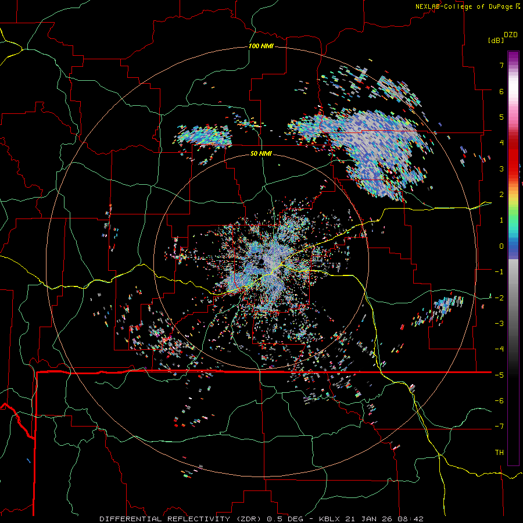Click the 1 value on the color scale
This screenshot has height=523, width=523.
tap(501, 220)
